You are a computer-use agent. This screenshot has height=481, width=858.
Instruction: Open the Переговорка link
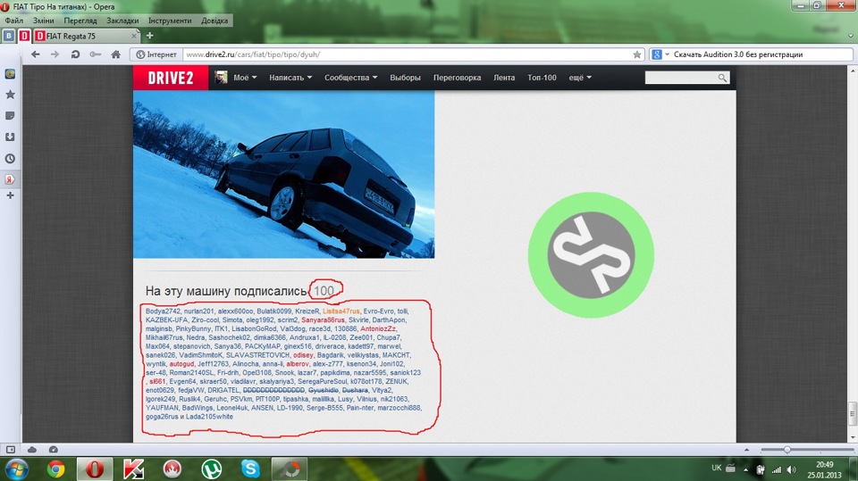coord(457,78)
